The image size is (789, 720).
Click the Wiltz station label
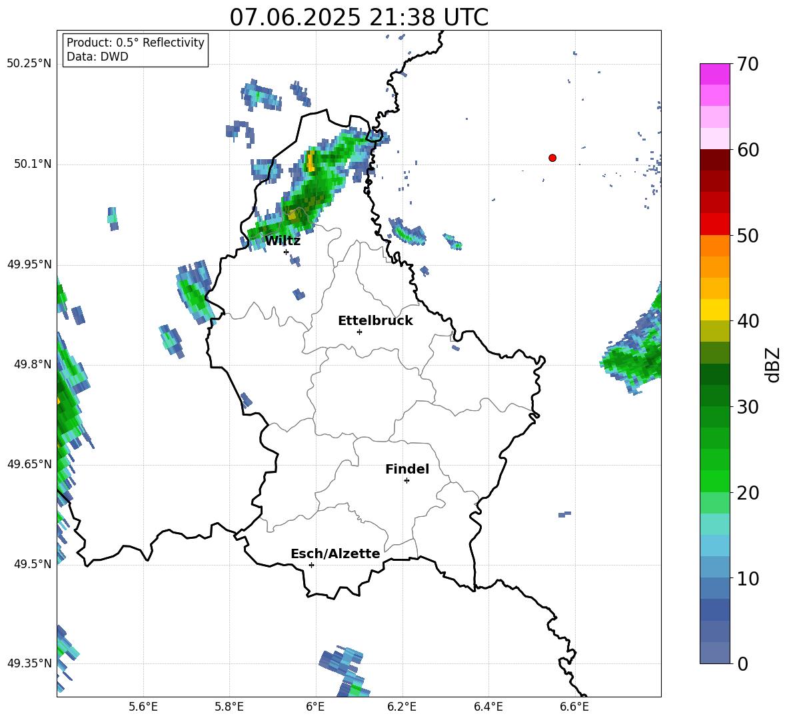(283, 241)
